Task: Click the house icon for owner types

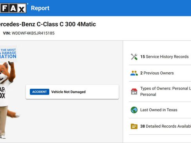Action: [x=134, y=91]
